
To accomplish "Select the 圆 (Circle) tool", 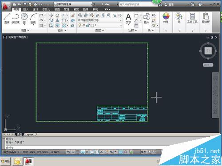I will click(24, 18).
